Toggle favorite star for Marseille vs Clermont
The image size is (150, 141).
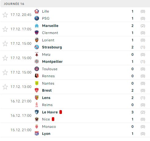point(5,29)
